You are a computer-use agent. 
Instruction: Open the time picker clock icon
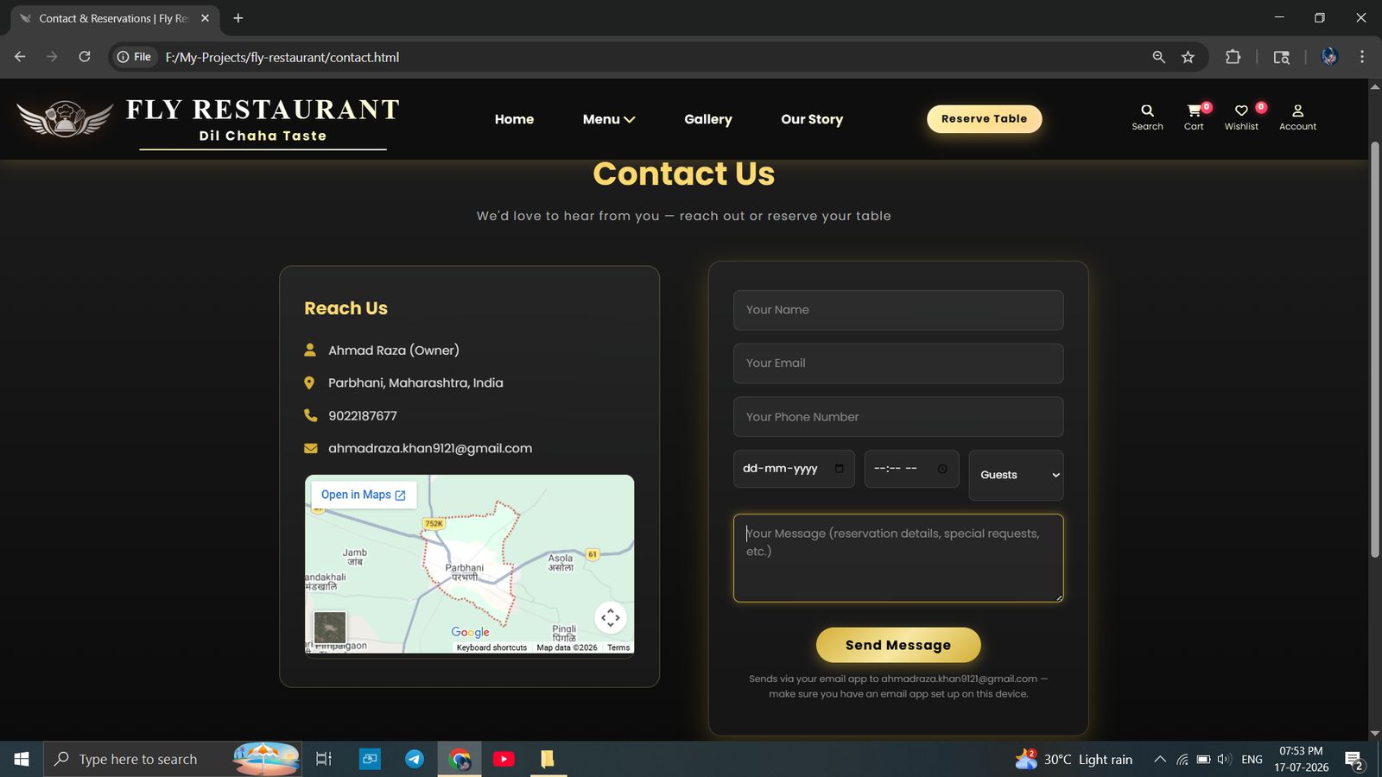[942, 469]
